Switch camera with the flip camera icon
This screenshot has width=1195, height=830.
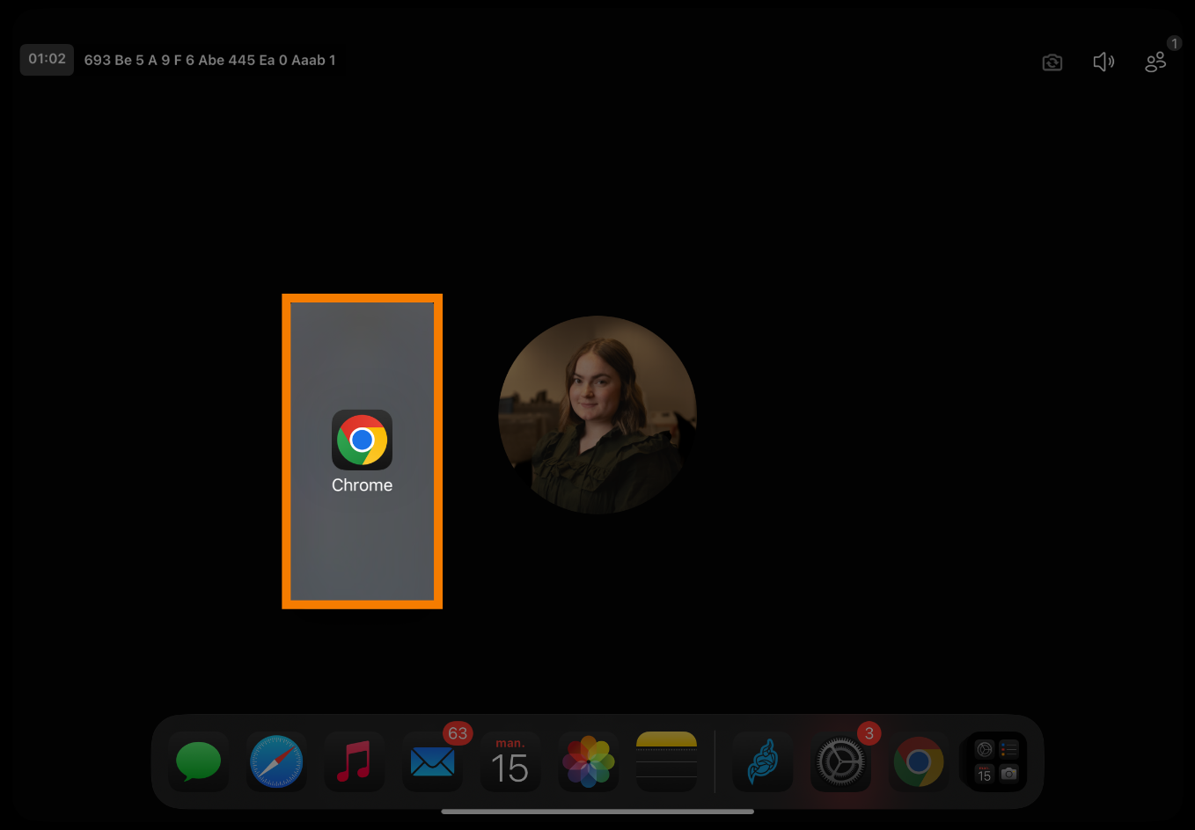(x=1052, y=62)
